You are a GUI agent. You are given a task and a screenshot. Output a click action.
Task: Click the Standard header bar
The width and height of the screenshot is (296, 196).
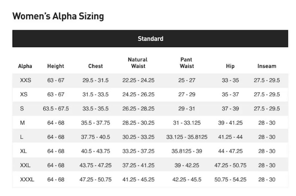[x=150, y=39]
